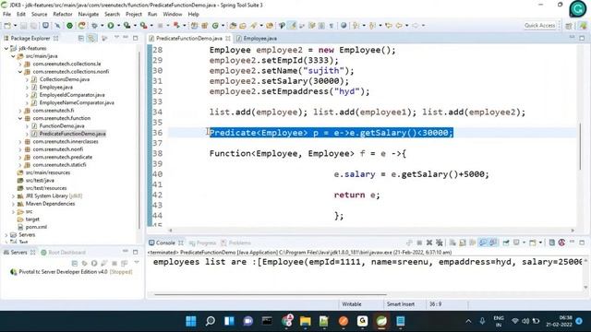Click the Windows Start button
Screen dimensions: 591x332
click(191, 321)
